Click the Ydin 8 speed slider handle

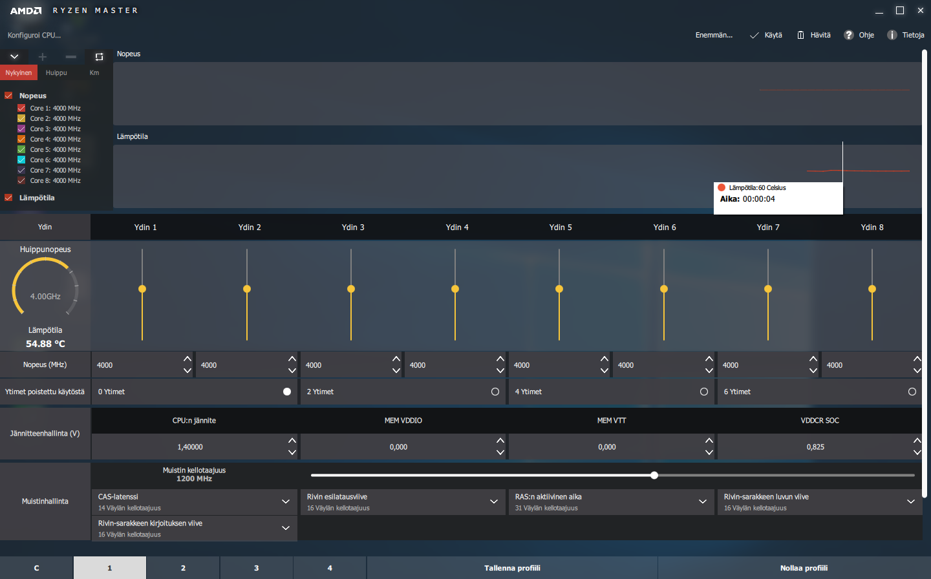(872, 289)
